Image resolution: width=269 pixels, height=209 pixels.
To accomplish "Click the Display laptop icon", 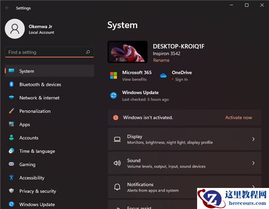I will pos(117,139).
